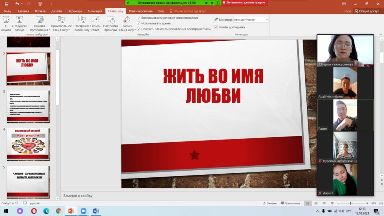This screenshot has width=384, height=216.
Task: Expand the Custom Slide Show dropdown arrow
Action: click(69, 30)
